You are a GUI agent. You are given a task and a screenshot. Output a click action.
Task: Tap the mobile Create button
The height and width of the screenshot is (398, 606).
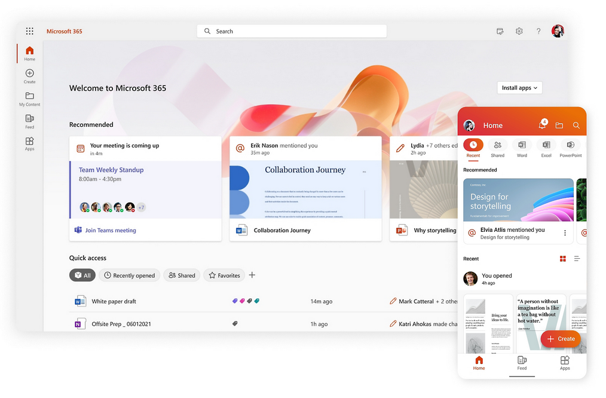coord(561,339)
